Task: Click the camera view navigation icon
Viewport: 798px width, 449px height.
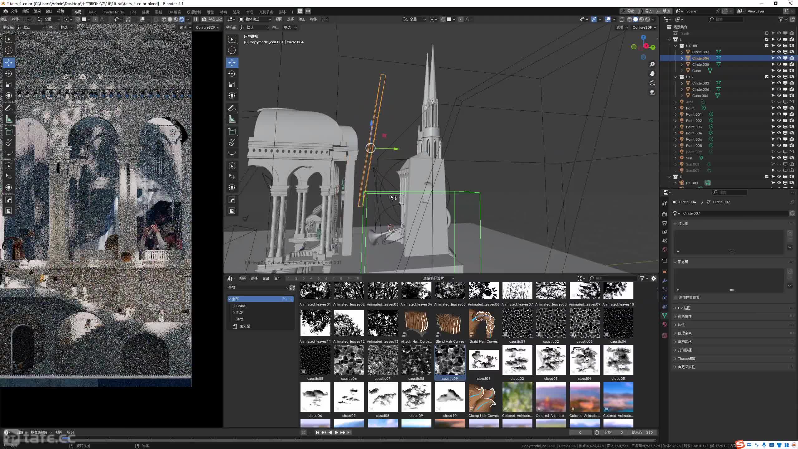Action: (652, 83)
